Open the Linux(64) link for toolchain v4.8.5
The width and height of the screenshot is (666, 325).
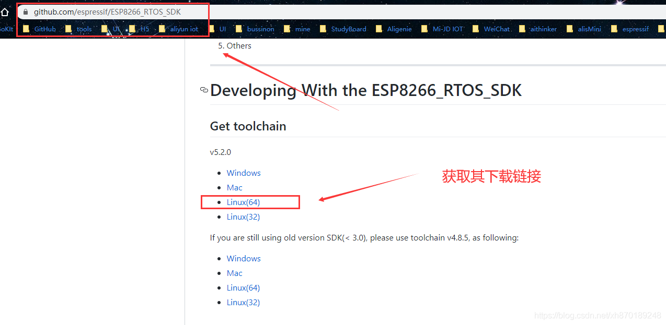(x=243, y=288)
